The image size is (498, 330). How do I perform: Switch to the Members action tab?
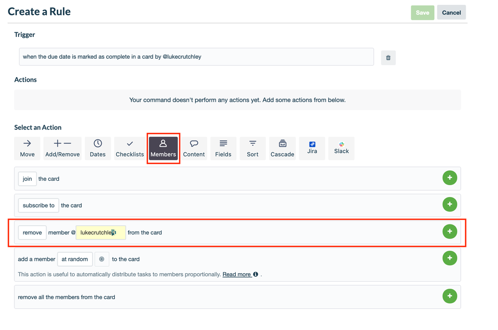163,148
